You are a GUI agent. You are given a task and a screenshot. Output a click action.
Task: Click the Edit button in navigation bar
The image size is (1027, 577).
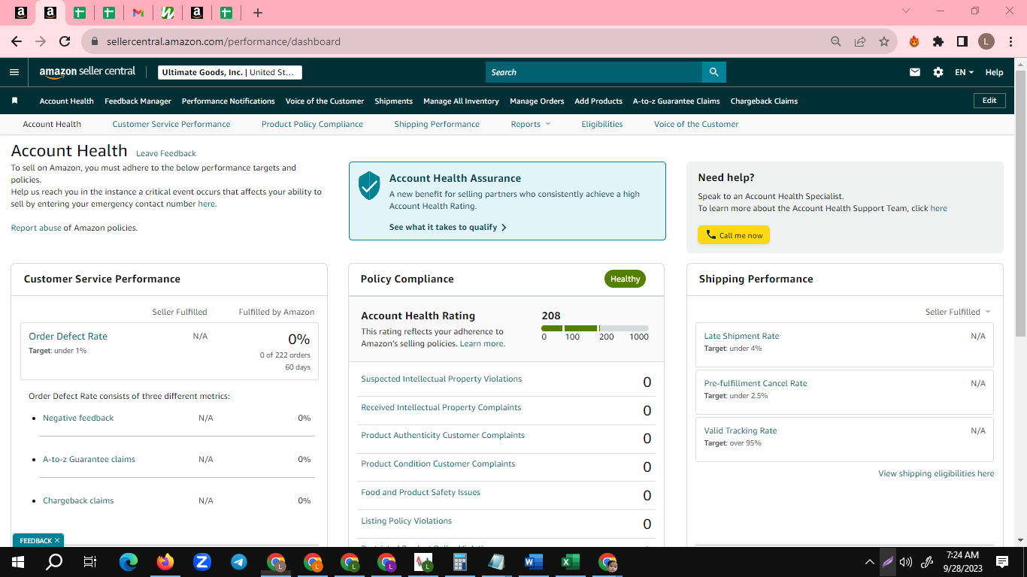(989, 101)
